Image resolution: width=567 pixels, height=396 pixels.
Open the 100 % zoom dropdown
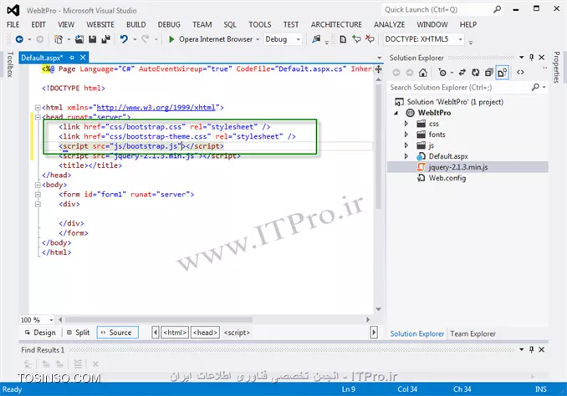pyautogui.click(x=51, y=320)
